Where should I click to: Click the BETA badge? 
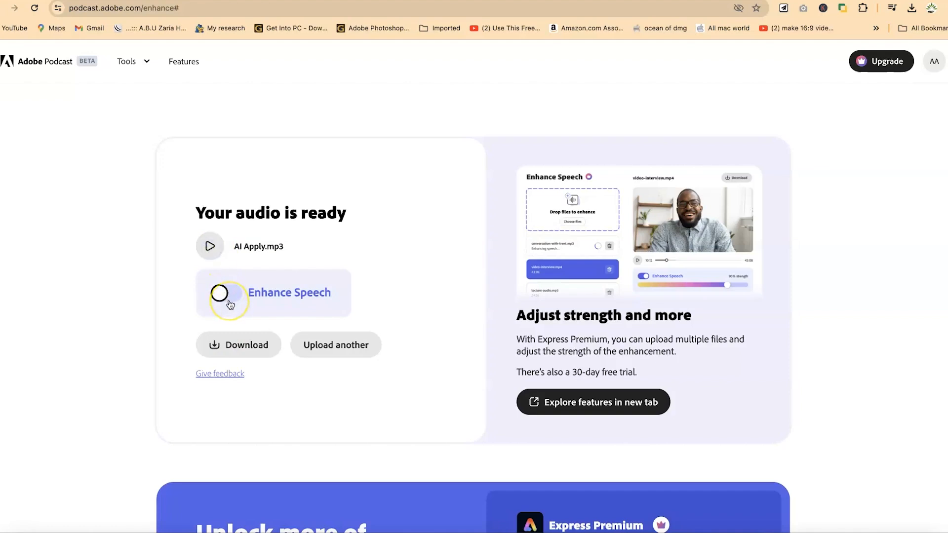[87, 61]
